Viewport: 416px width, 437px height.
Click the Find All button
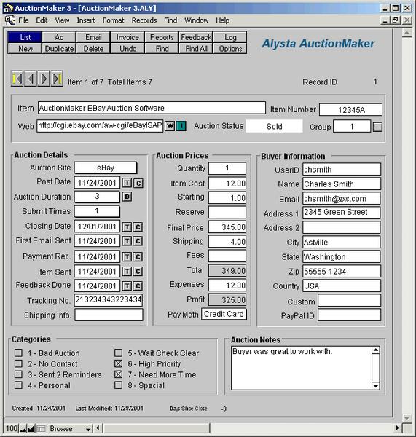pyautogui.click(x=196, y=49)
